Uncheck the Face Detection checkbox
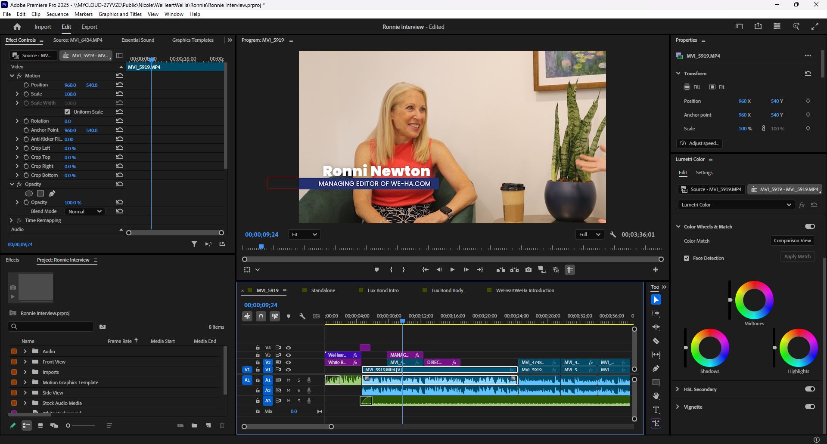Screen dimensions: 827x444 tap(687, 258)
